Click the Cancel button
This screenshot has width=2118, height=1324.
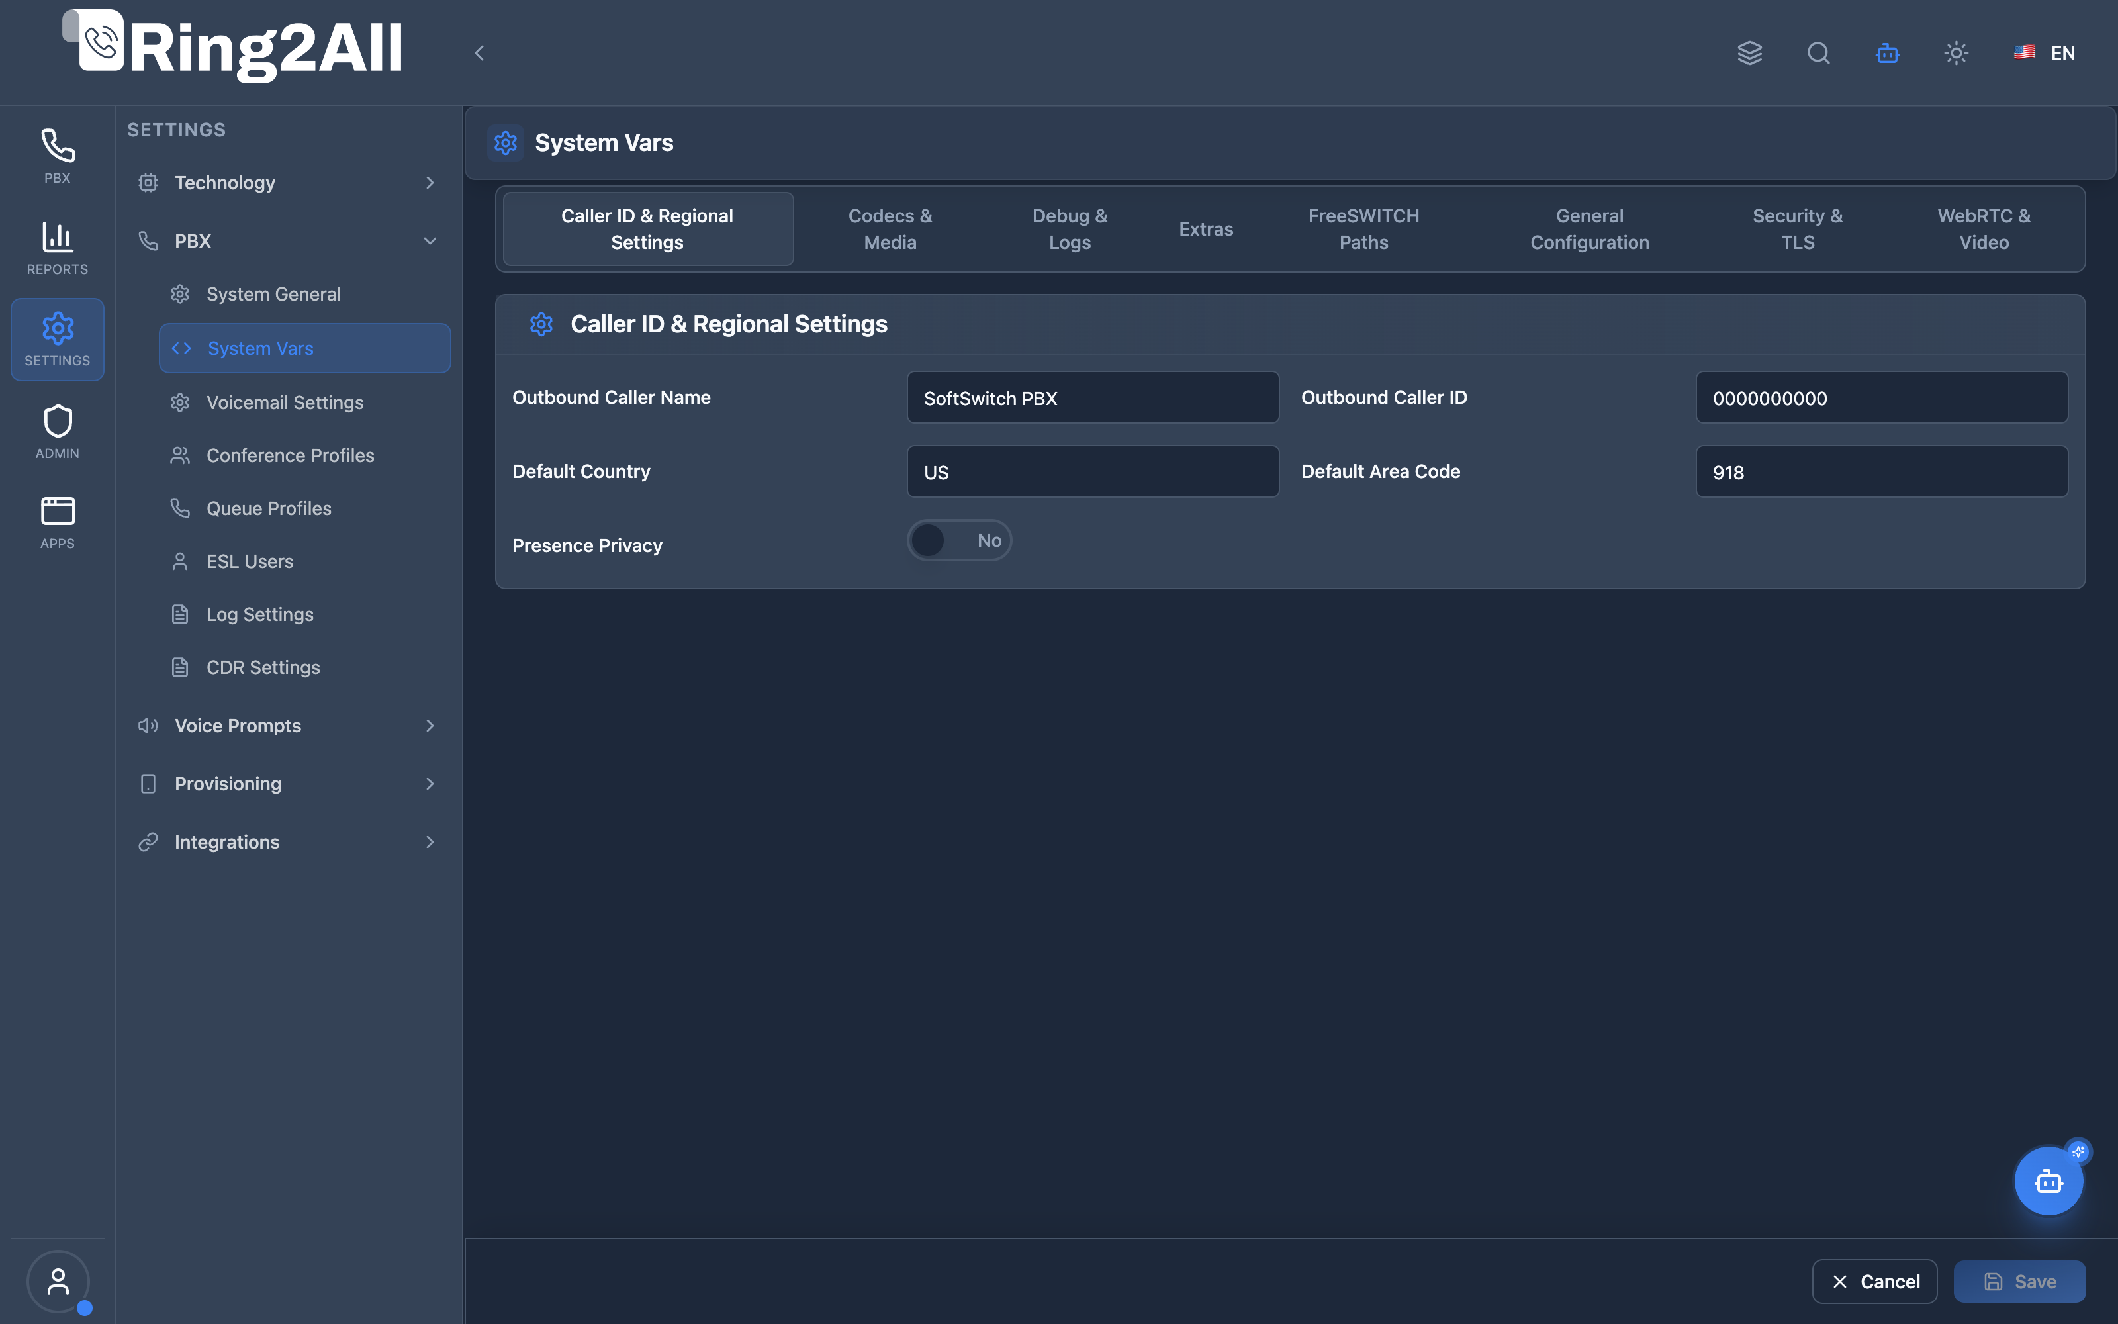tap(1874, 1281)
